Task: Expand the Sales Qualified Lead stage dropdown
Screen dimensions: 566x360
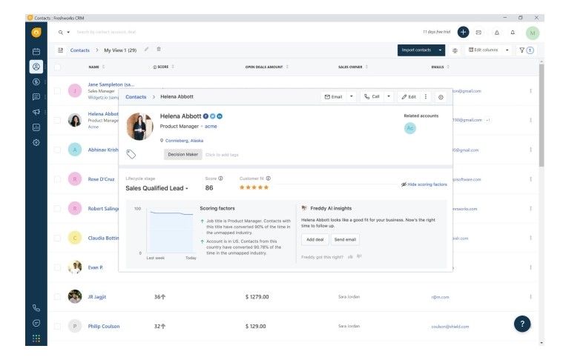Action: click(157, 189)
